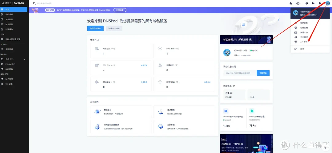332x153 pixels.
Task: Click the SSL 证书 card icon
Action: (x=97, y=65)
